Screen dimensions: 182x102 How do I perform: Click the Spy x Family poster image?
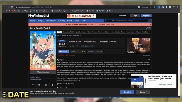click(x=43, y=50)
